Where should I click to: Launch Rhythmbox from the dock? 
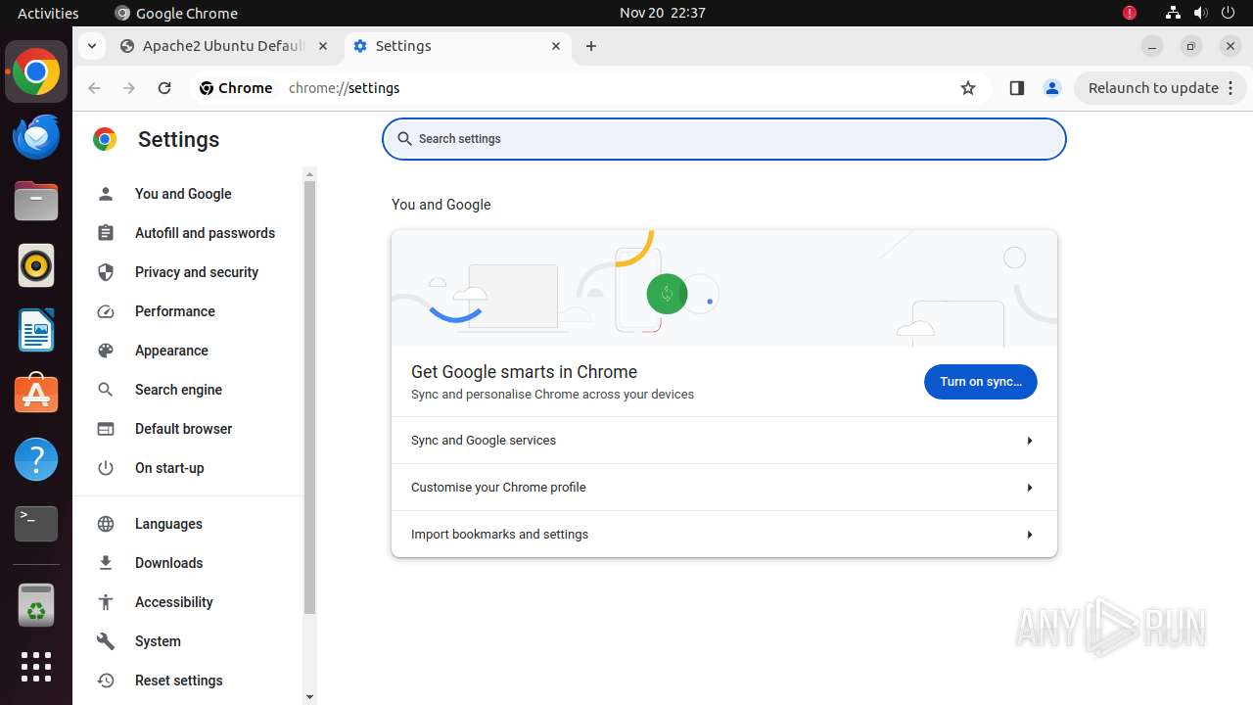click(x=36, y=265)
